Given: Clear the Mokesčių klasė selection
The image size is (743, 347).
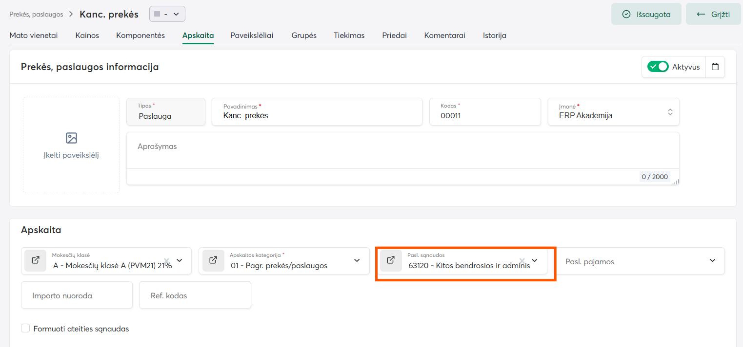Looking at the screenshot, I should [166, 260].
